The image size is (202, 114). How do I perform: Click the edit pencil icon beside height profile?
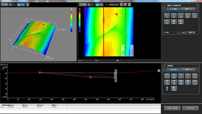tap(159, 71)
